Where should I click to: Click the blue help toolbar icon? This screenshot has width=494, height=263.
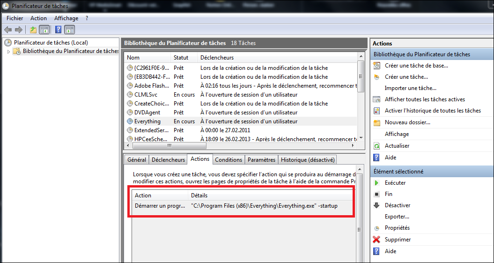pyautogui.click(x=58, y=30)
